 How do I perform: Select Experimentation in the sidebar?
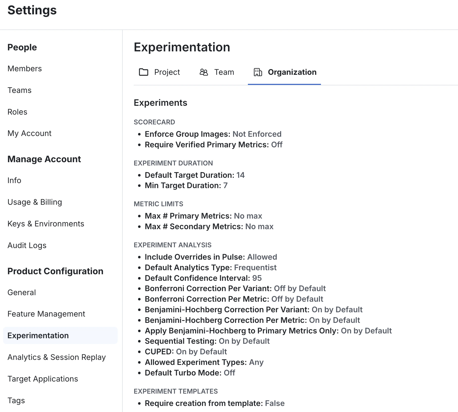(38, 335)
